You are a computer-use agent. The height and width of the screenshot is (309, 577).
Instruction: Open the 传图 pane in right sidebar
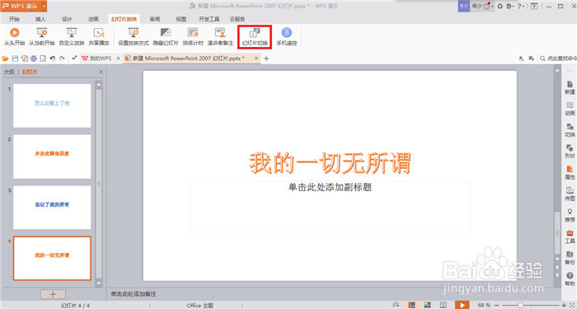tap(570, 194)
